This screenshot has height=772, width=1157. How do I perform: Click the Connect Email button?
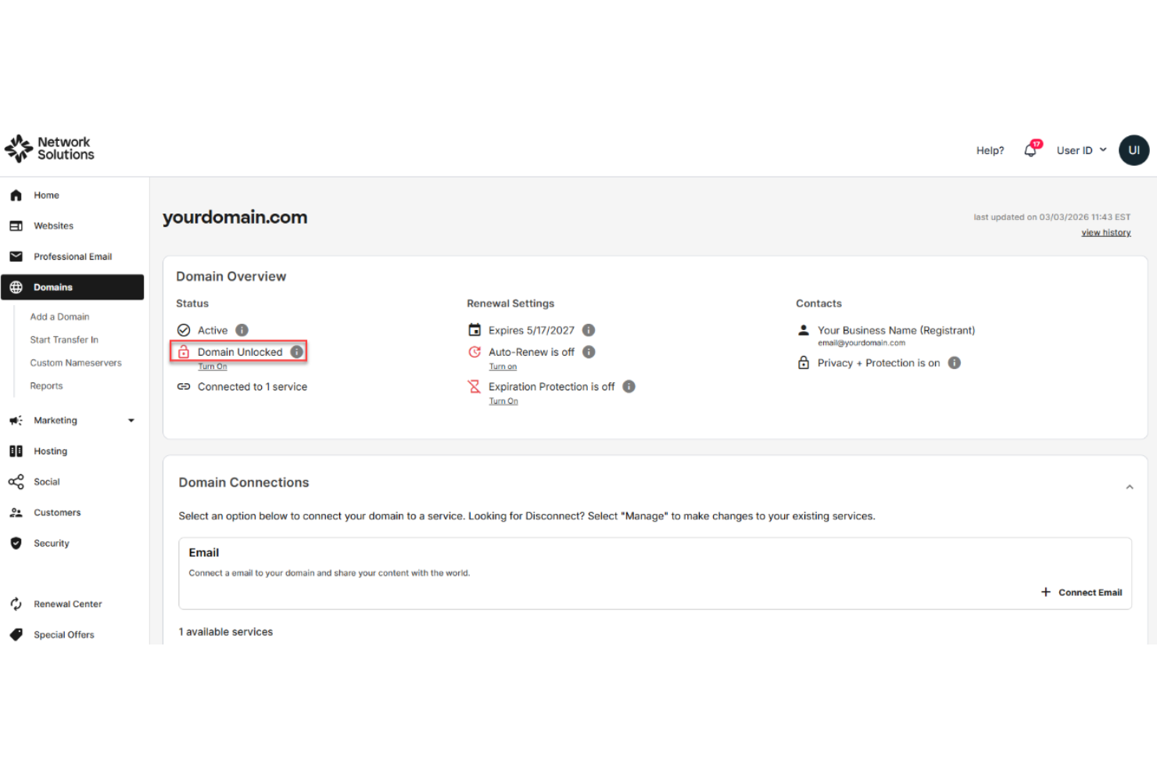pos(1082,592)
